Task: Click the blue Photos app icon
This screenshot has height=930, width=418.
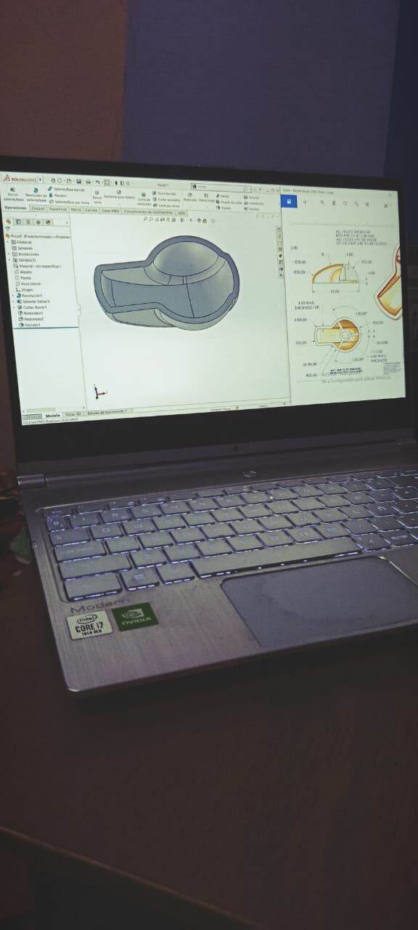Action: coord(289,201)
